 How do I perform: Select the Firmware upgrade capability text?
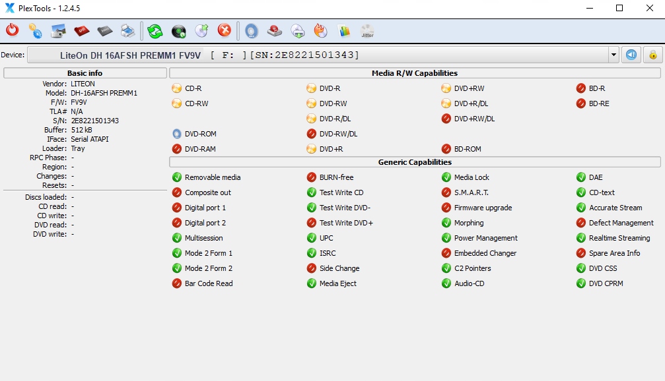tap(483, 208)
